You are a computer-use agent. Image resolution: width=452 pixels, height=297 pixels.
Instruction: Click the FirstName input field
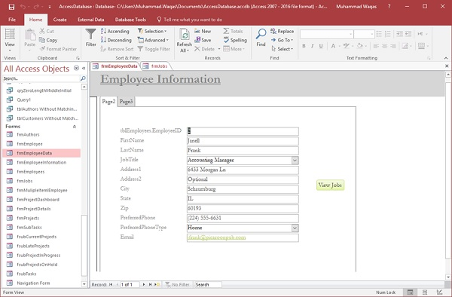(243, 141)
